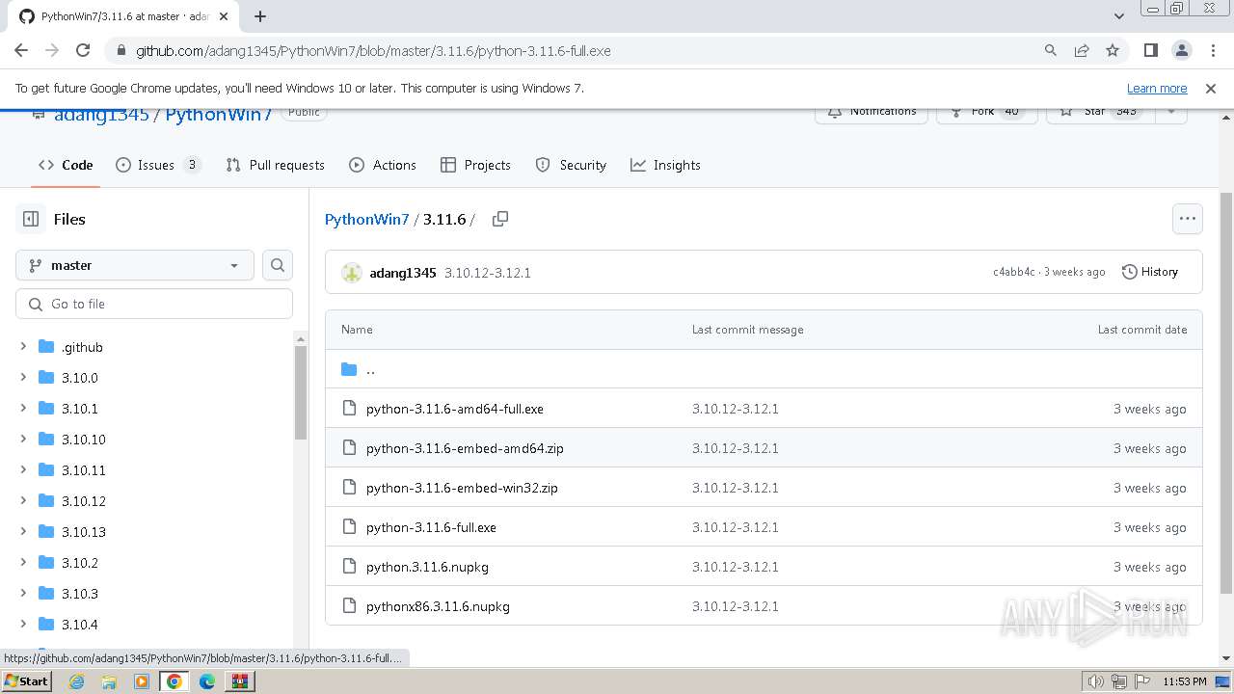Open the master branch dropdown

pyautogui.click(x=135, y=265)
